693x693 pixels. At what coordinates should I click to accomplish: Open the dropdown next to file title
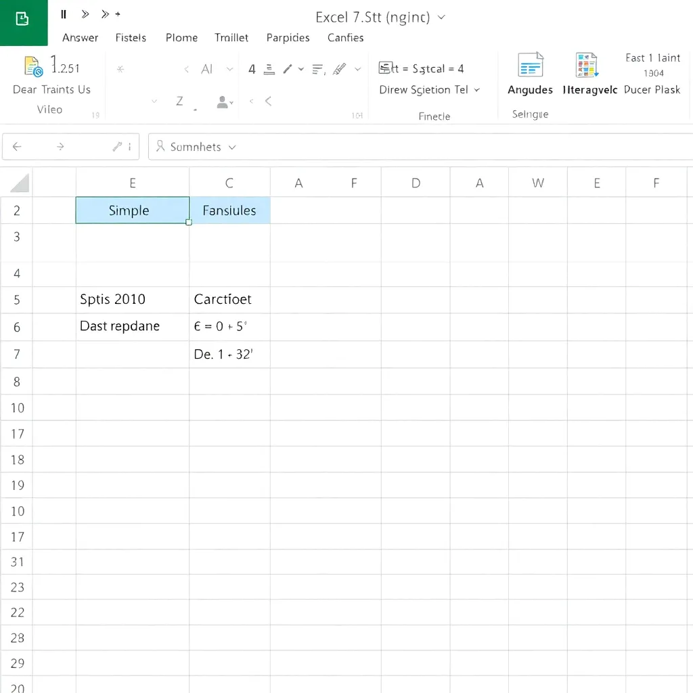pyautogui.click(x=442, y=18)
